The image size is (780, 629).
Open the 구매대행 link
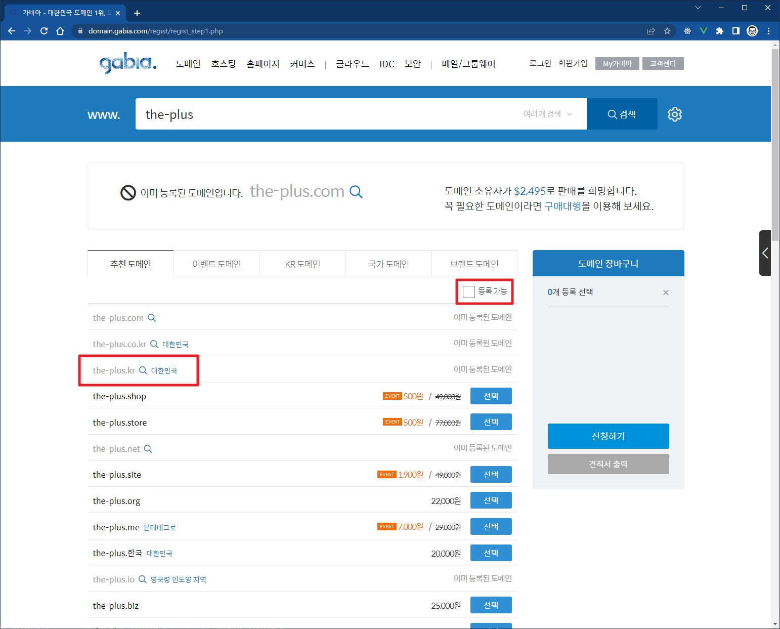tap(562, 206)
